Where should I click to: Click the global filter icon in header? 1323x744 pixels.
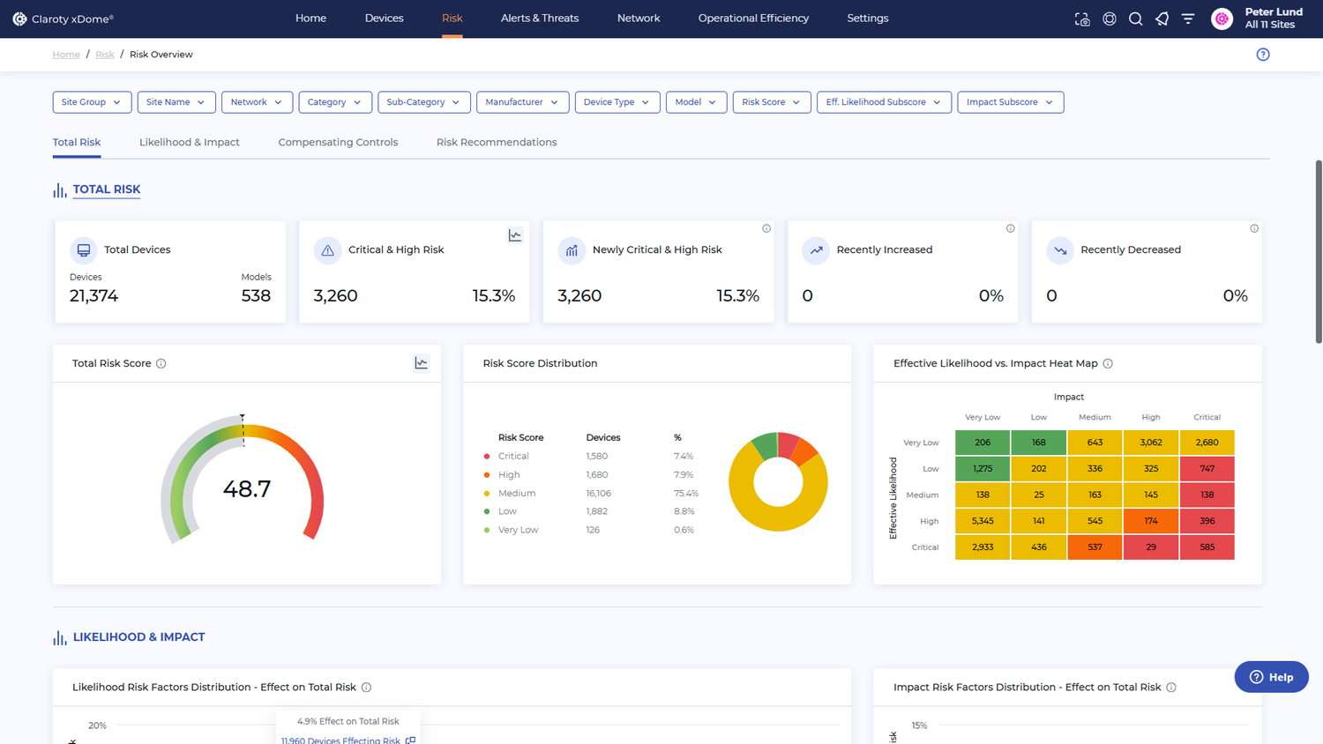point(1188,19)
